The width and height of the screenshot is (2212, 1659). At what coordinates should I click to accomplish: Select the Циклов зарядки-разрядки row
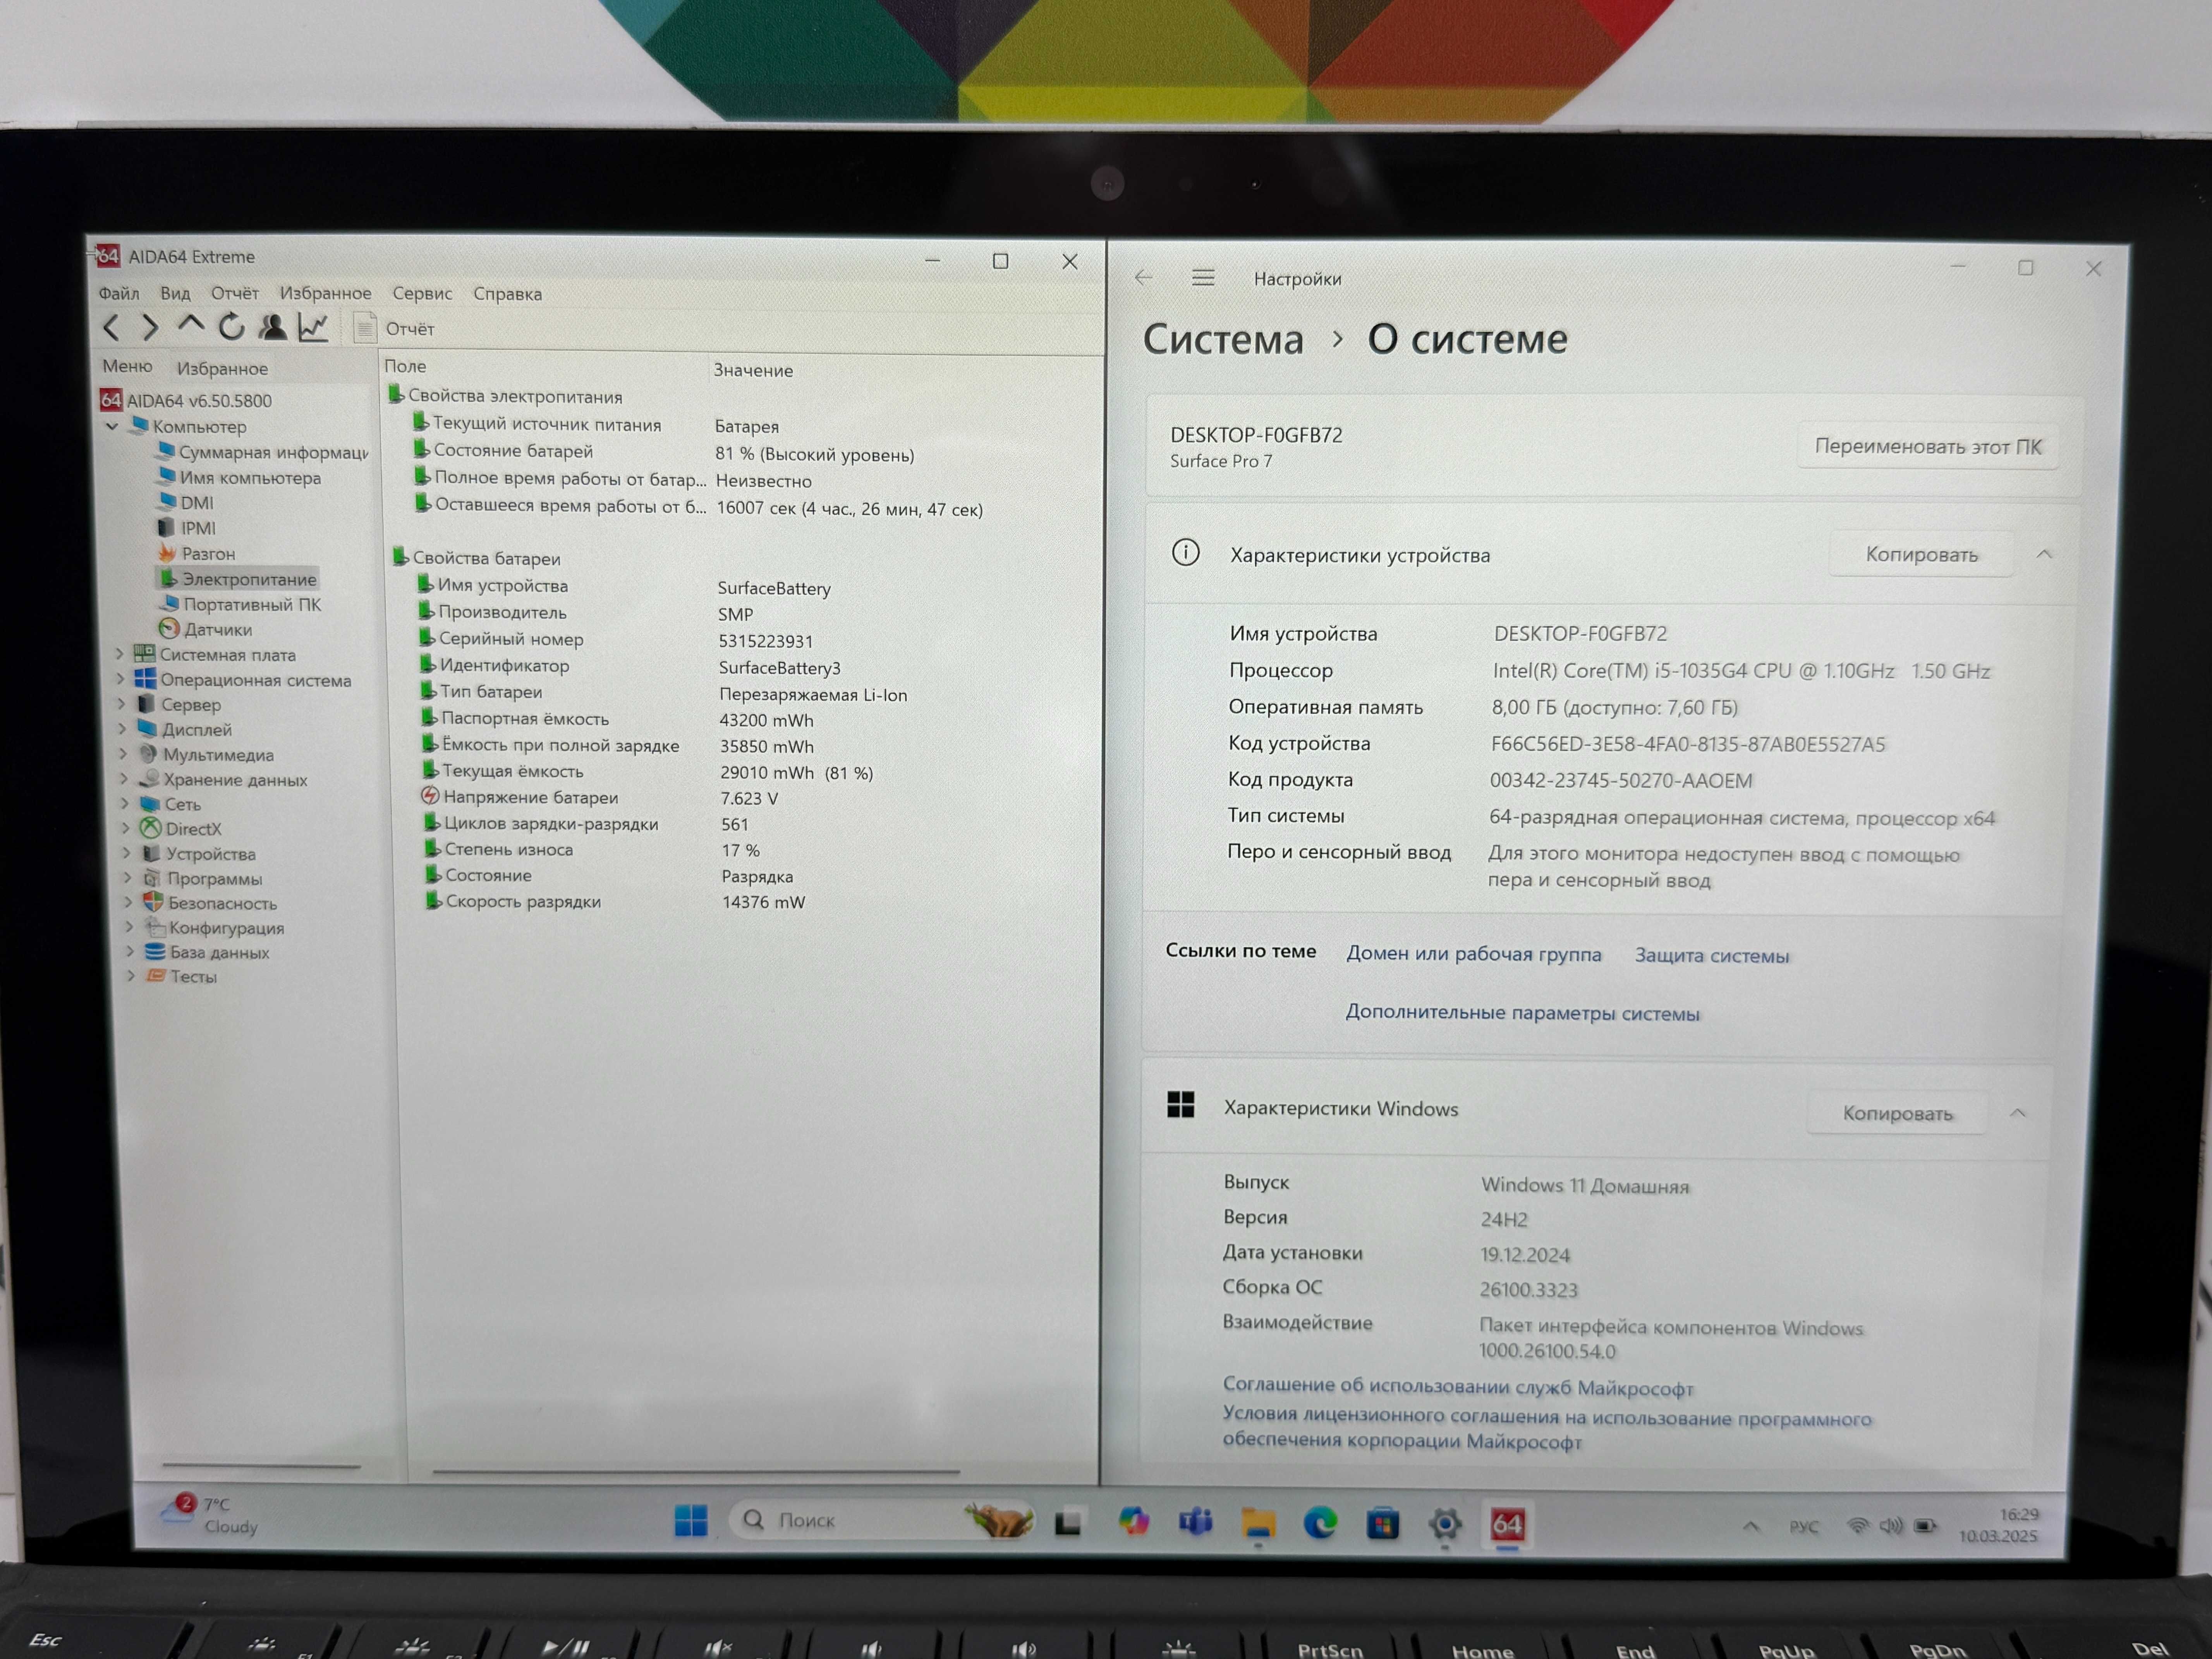(585, 824)
